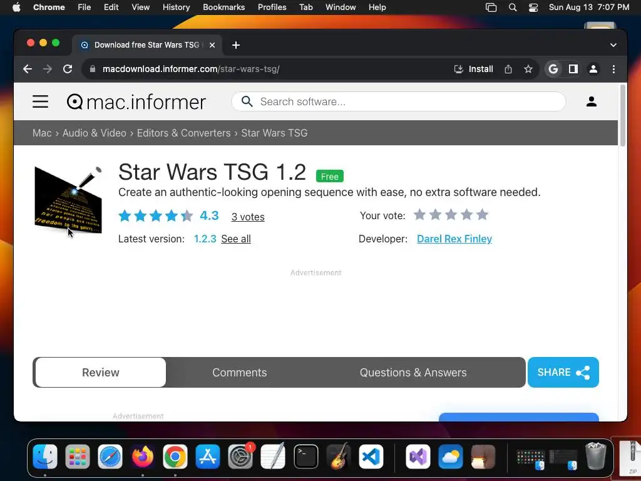The height and width of the screenshot is (481, 641).
Task: Install the web app via the Install button
Action: [474, 69]
